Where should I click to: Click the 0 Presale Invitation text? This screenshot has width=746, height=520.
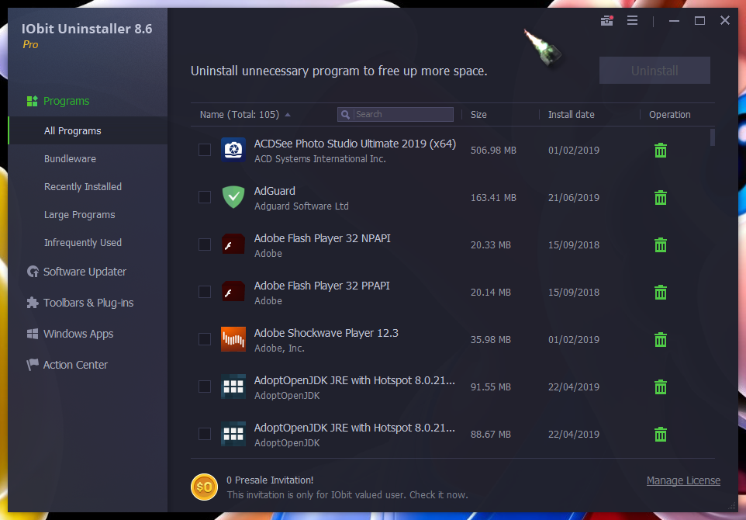270,480
